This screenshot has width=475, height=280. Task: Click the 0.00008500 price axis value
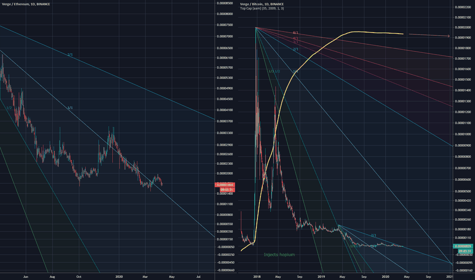tap(225, 4)
